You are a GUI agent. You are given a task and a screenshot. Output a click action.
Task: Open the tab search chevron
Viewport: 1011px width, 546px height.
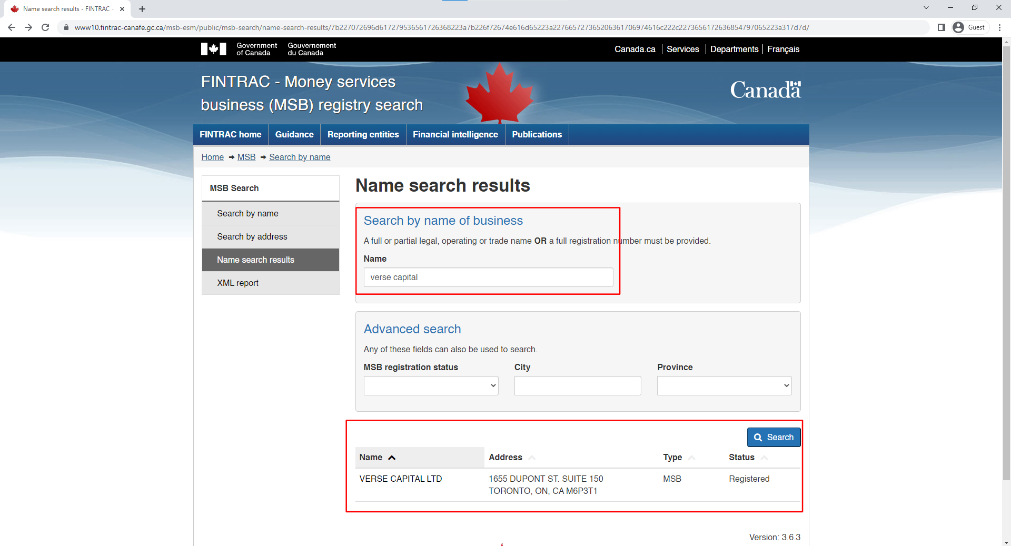click(x=926, y=8)
